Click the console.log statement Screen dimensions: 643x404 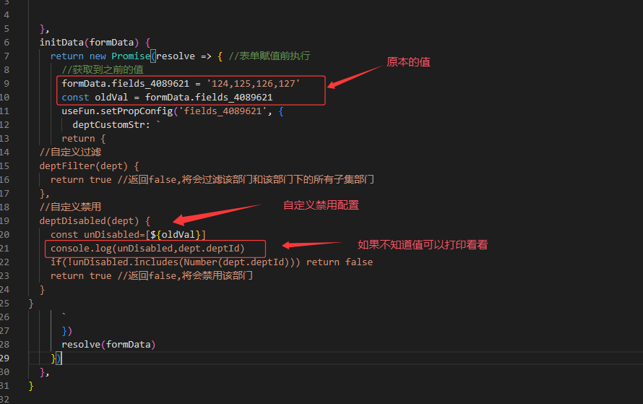pos(147,249)
